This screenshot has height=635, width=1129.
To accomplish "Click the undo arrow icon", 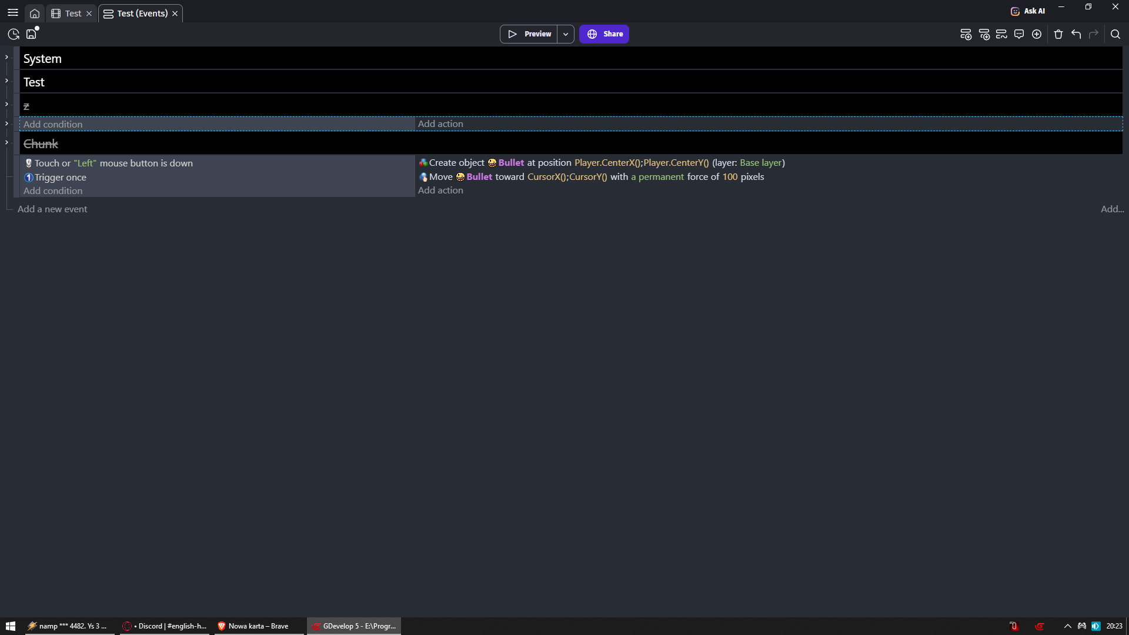I will 1076,34.
